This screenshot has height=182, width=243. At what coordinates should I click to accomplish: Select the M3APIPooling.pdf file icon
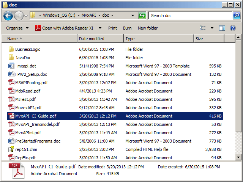tap(11, 83)
